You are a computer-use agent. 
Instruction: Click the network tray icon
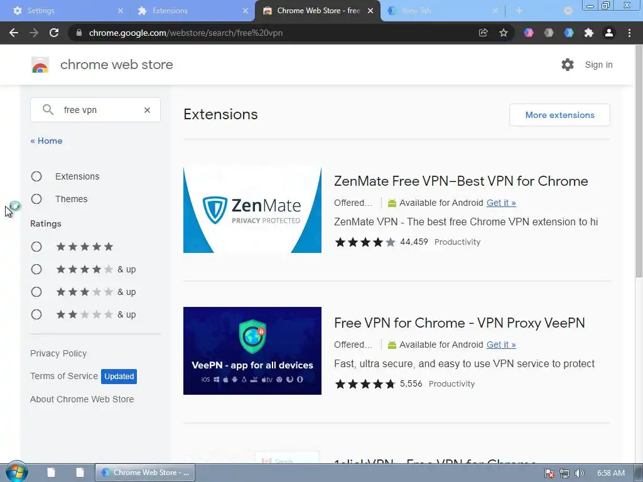565,473
